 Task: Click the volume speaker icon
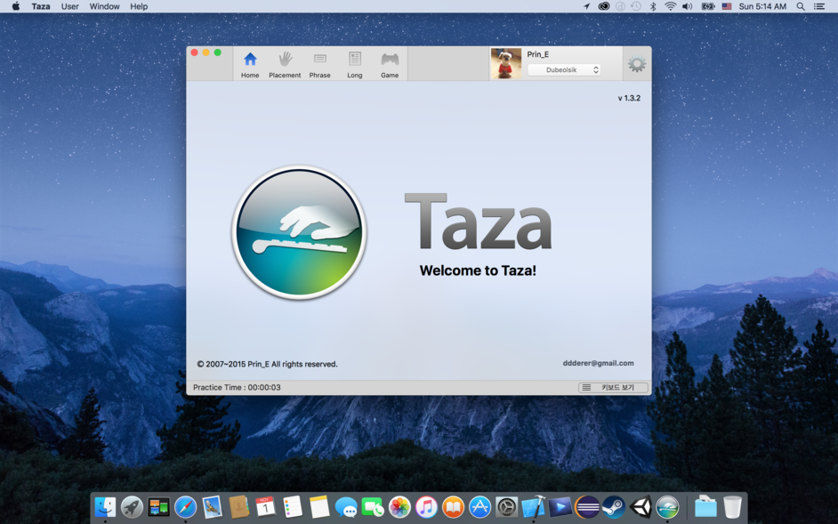tap(688, 6)
